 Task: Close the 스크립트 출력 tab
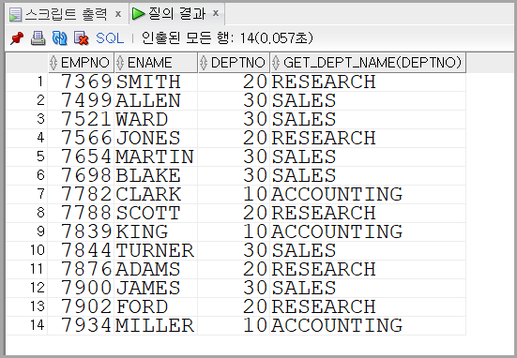pyautogui.click(x=118, y=14)
